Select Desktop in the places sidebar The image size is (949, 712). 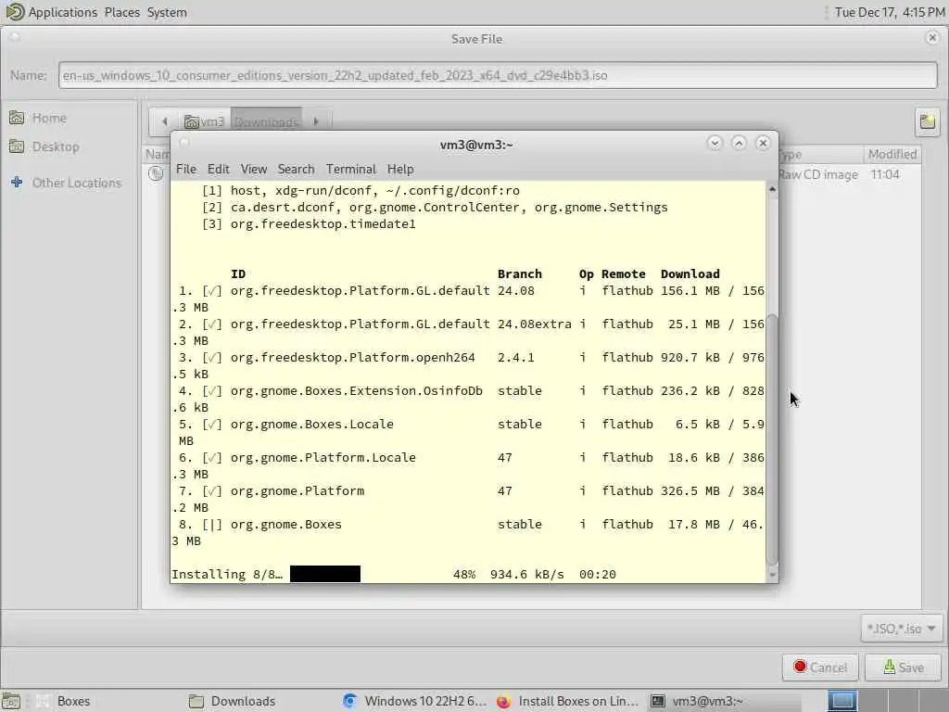pos(56,146)
